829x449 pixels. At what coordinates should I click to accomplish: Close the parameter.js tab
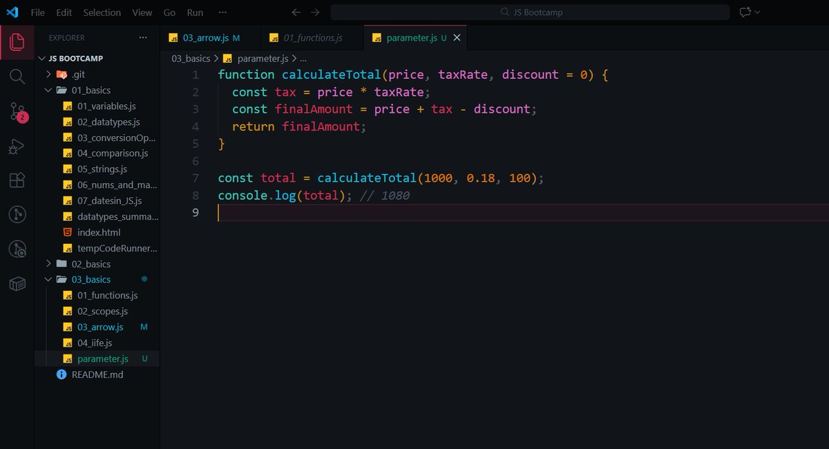click(x=457, y=38)
